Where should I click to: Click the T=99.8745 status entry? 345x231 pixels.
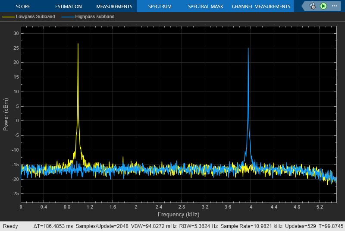331,226
